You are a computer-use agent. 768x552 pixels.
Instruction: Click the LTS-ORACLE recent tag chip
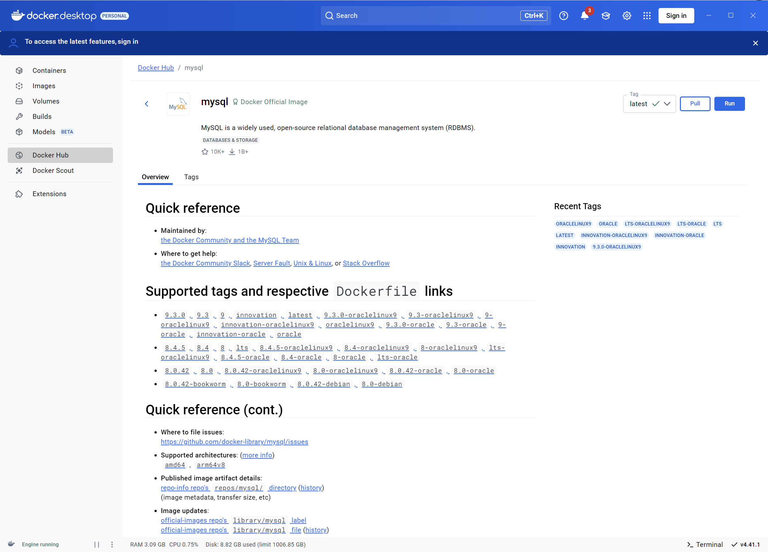pyautogui.click(x=691, y=224)
